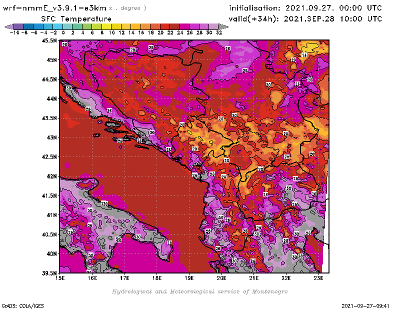Image resolution: width=400 pixels, height=309 pixels.
Task: Click the '42.5N' latitude axis label
Action: 49,157
